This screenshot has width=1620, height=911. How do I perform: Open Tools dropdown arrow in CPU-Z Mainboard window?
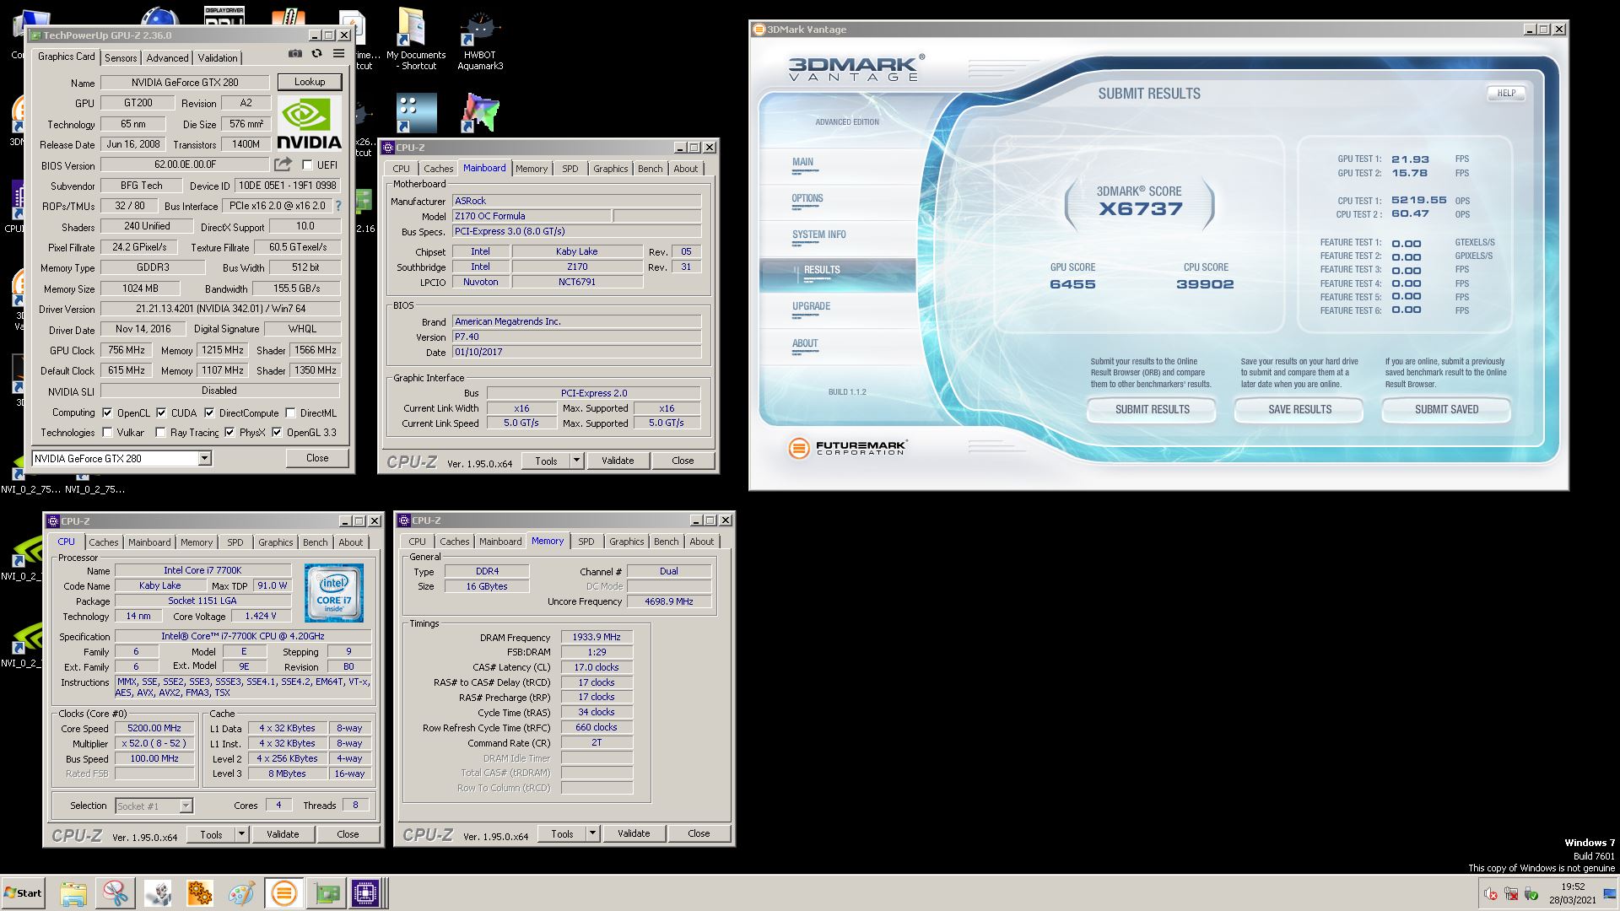click(x=576, y=461)
